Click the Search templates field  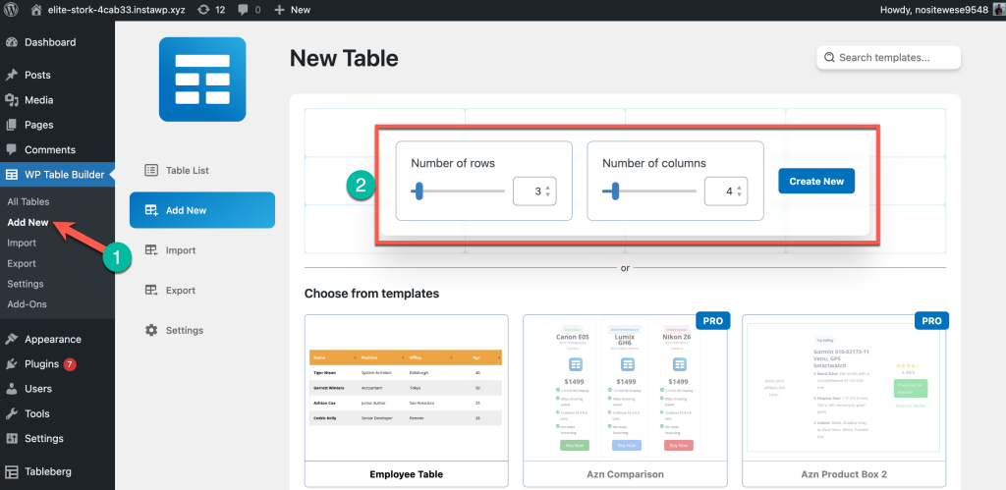click(x=888, y=58)
